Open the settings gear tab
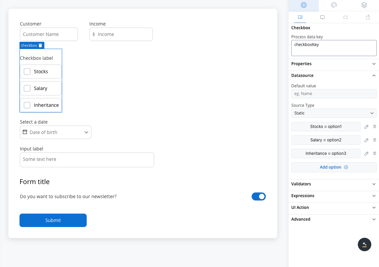Viewport: 379px width, 267px height. (304, 5)
